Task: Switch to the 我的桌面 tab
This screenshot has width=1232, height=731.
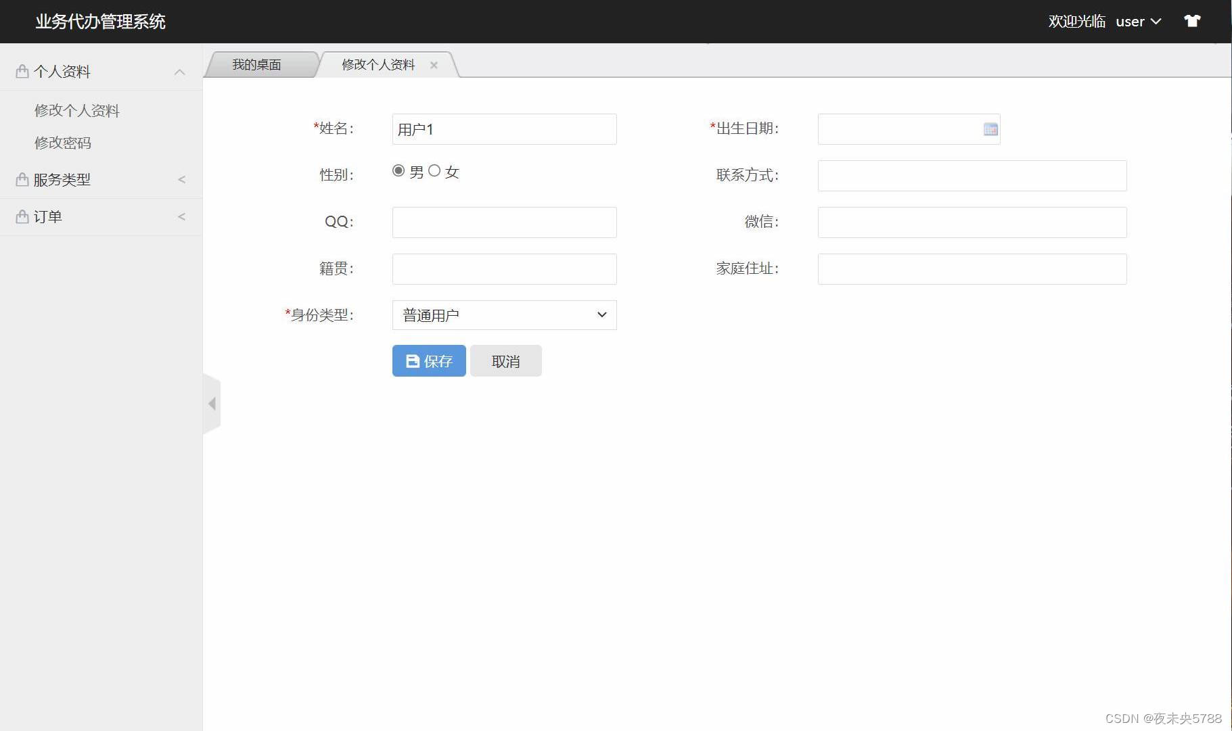Action: pos(256,64)
